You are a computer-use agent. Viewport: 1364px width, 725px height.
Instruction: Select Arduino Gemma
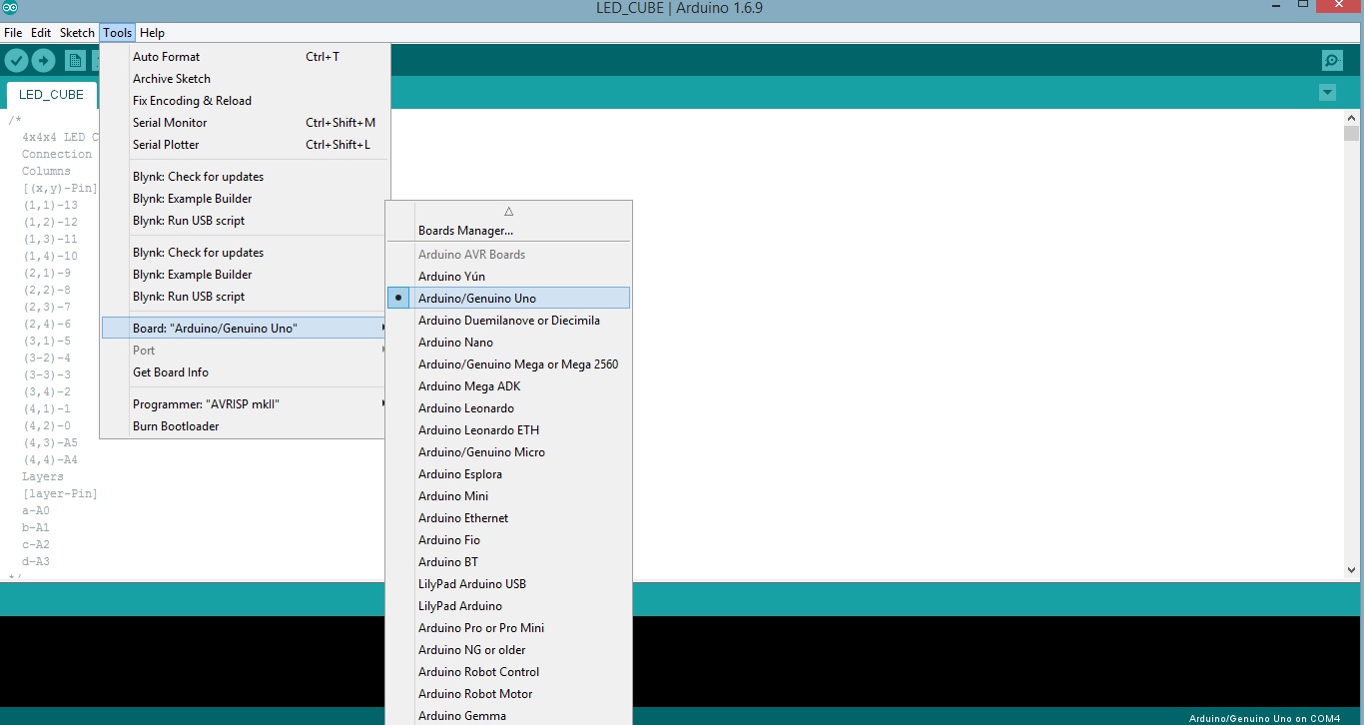point(509,715)
